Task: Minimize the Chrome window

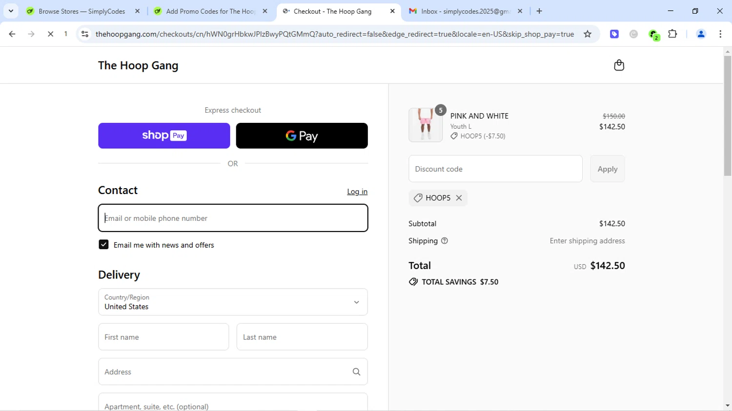Action: coord(671,11)
